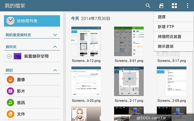Tap file name Screens...2-17.png
The width and height of the screenshot is (194, 121).
point(129,101)
